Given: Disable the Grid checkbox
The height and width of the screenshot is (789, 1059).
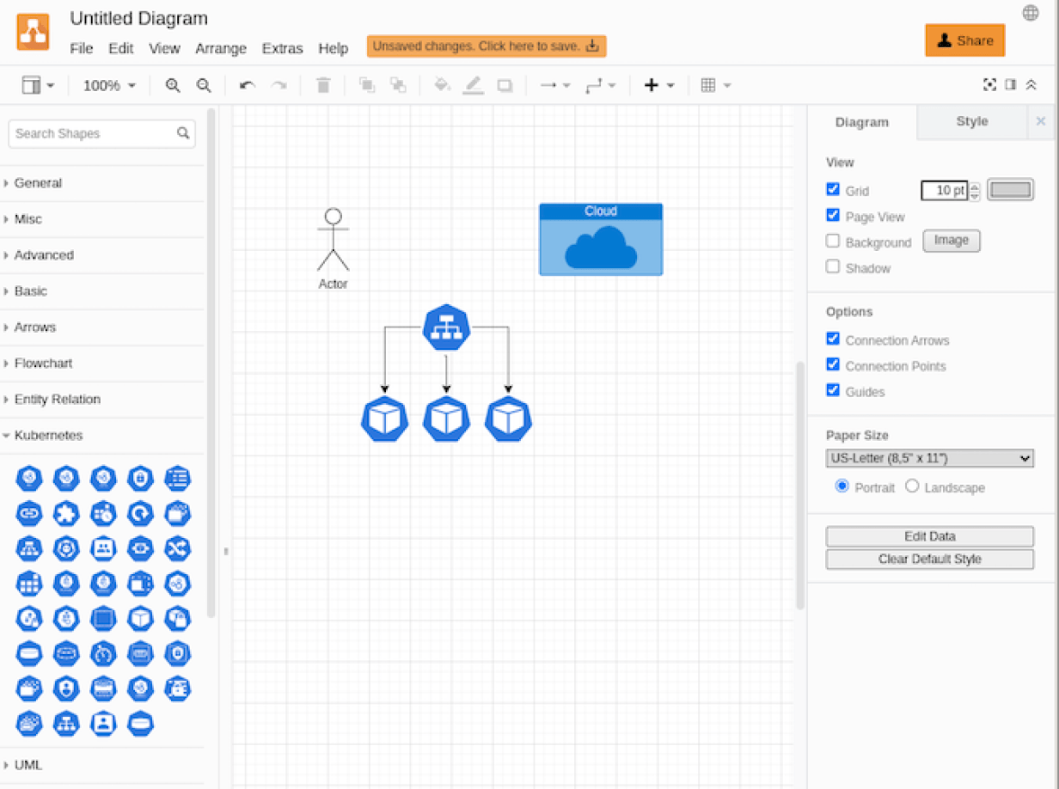Looking at the screenshot, I should point(832,189).
